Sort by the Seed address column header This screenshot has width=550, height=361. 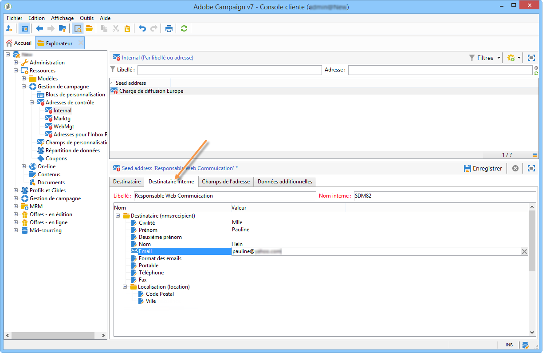(x=140, y=83)
